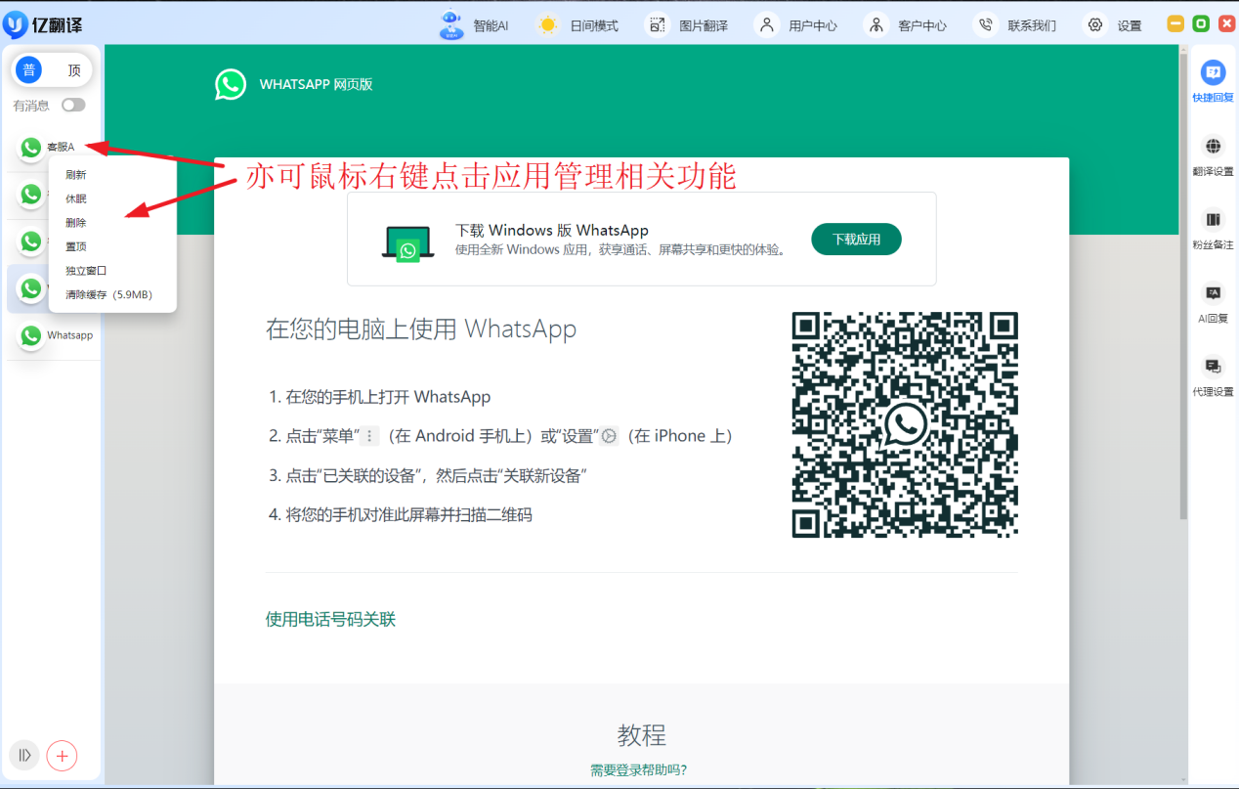Toggle the 有消息 message filter switch
This screenshot has height=789, width=1239.
73,105
